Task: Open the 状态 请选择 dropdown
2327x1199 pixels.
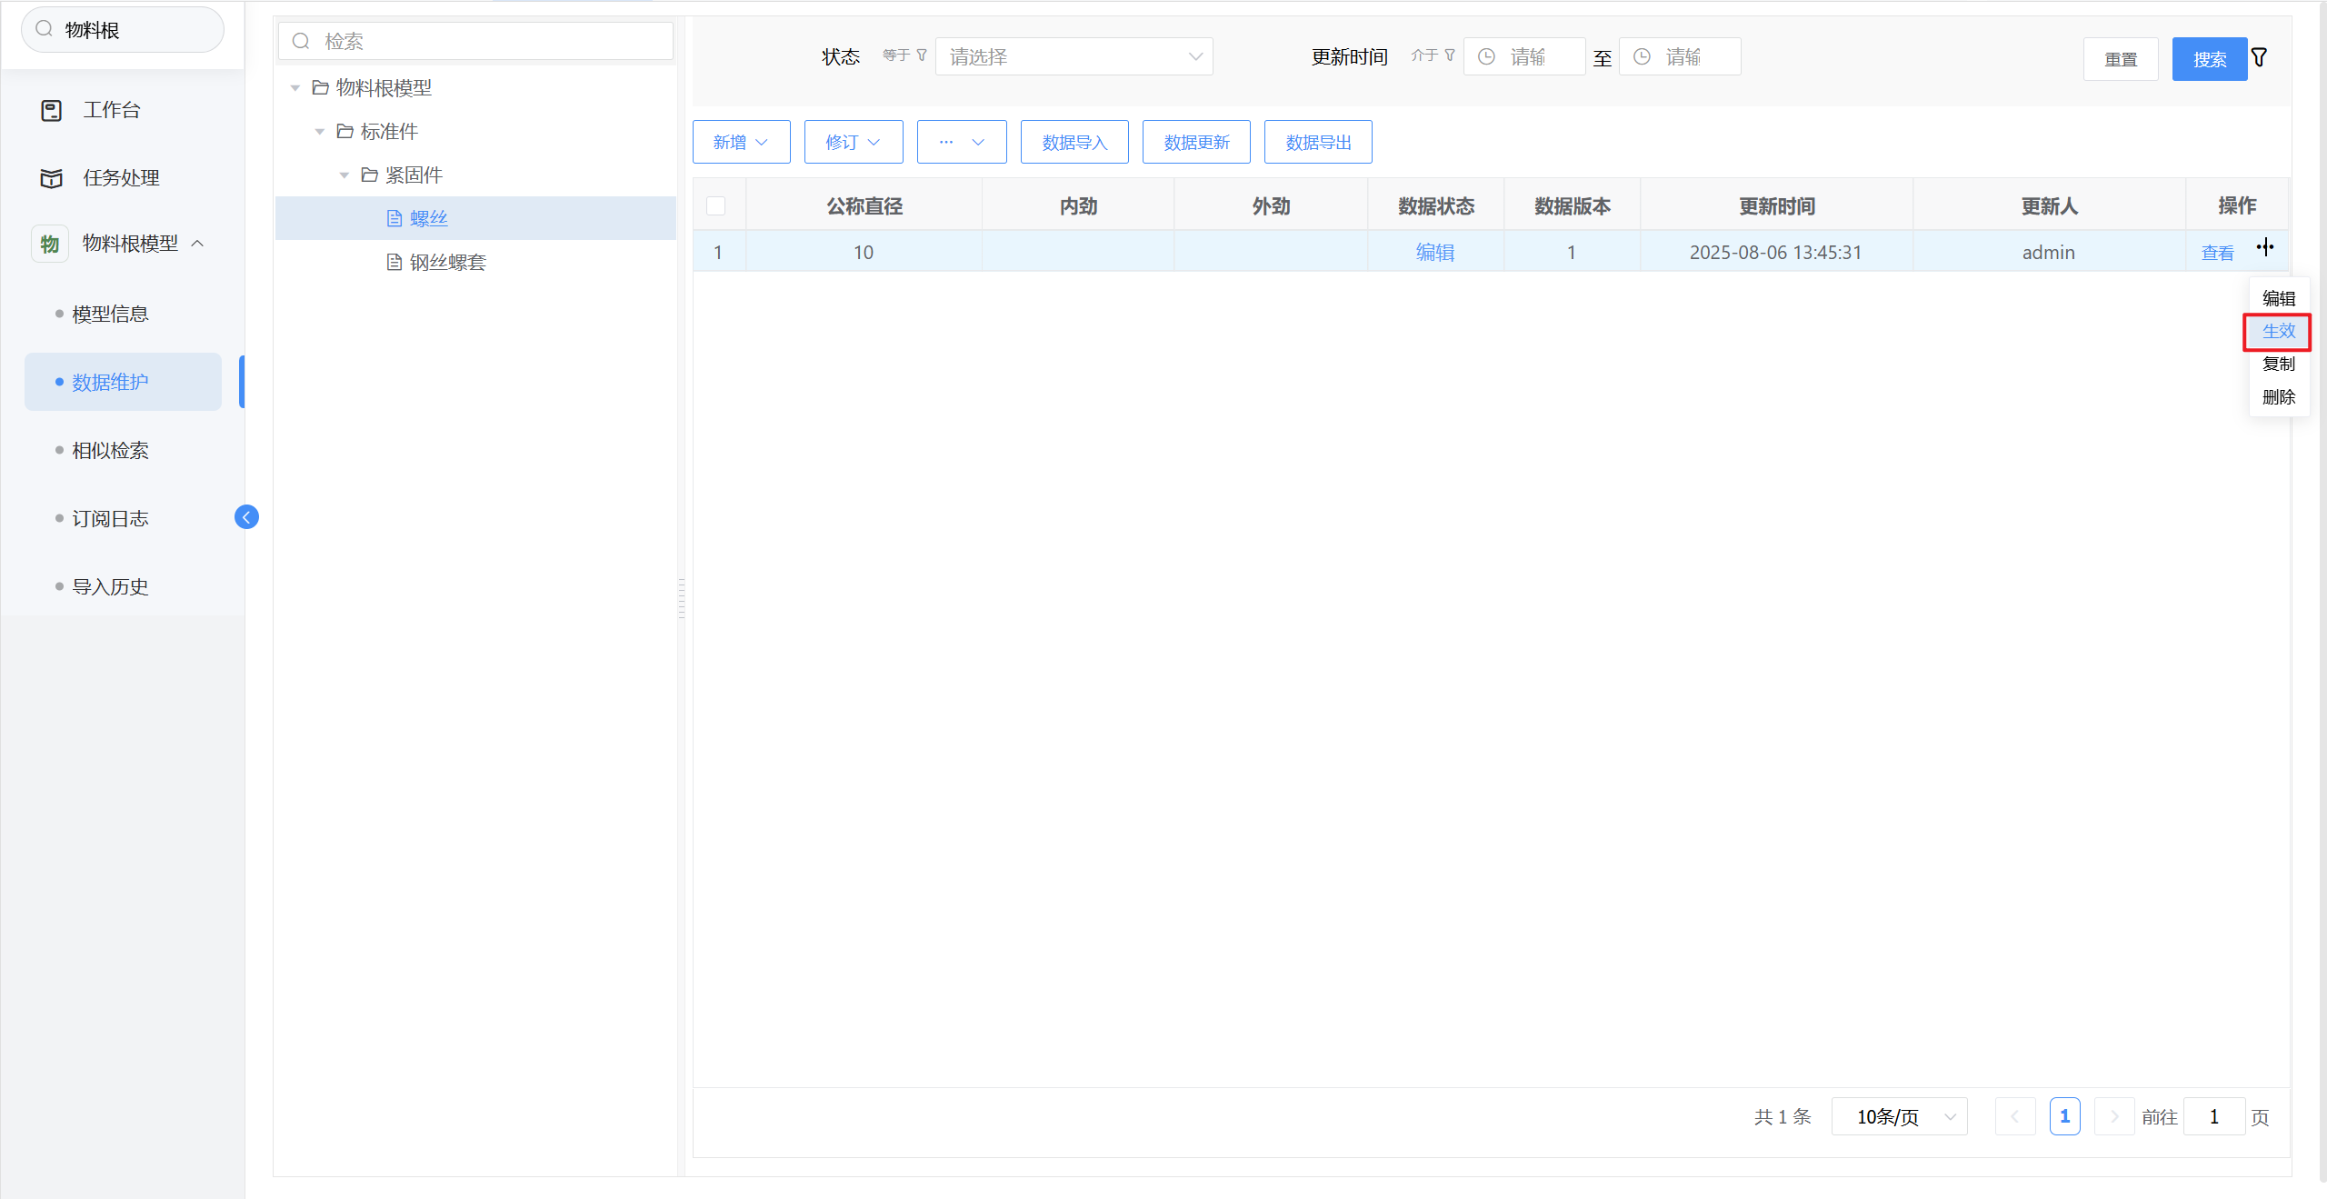Action: click(x=1074, y=57)
